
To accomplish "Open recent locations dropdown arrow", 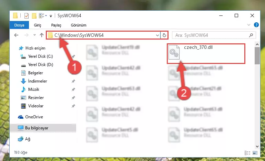I will pyautogui.click(x=34, y=35).
